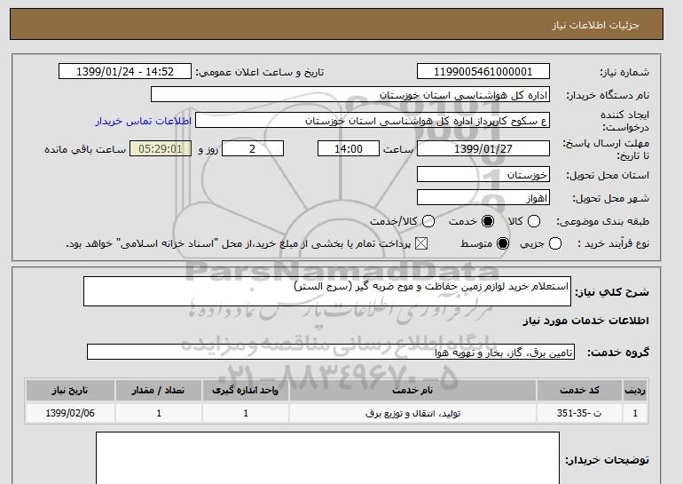This screenshot has width=683, height=484.
Task: Click the جزئیات اطلاعات نیاز header title
Action: tap(595, 25)
